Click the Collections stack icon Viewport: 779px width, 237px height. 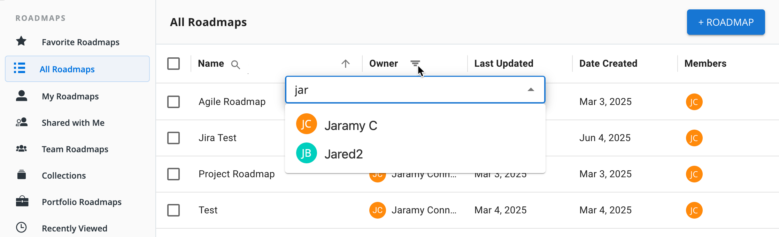(22, 175)
